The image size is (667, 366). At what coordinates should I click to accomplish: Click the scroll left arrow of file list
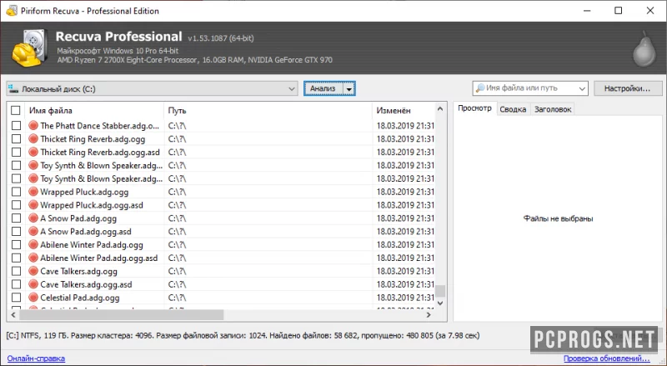(x=13, y=315)
